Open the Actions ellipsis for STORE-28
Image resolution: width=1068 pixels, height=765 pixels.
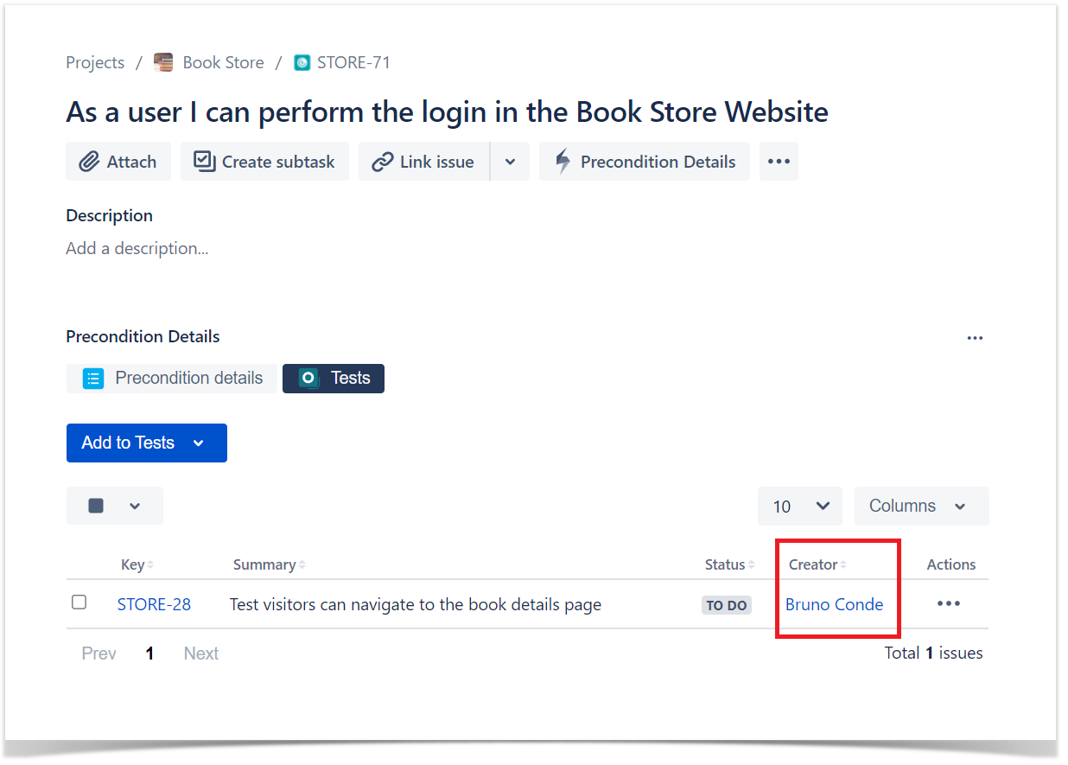point(949,603)
